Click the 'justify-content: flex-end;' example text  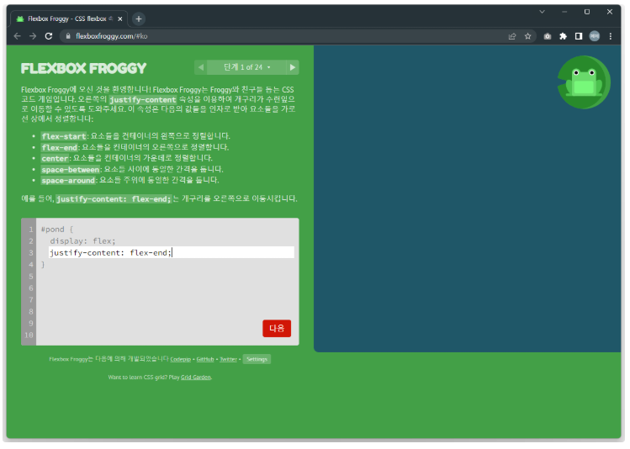pos(114,198)
